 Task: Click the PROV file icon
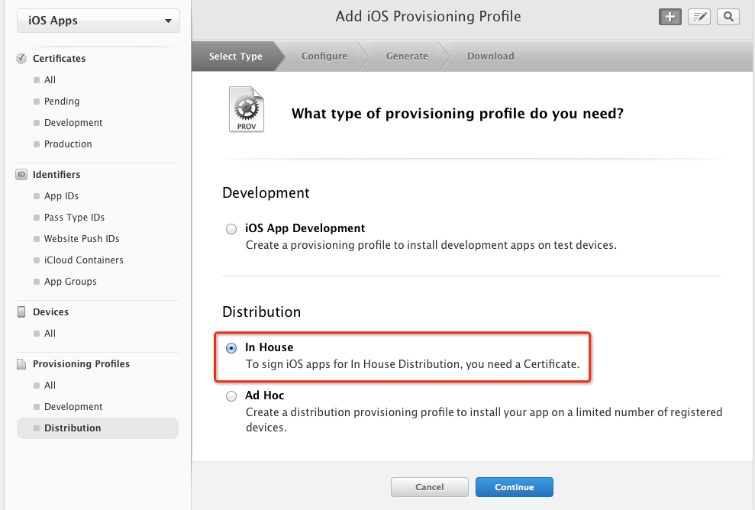pyautogui.click(x=246, y=110)
